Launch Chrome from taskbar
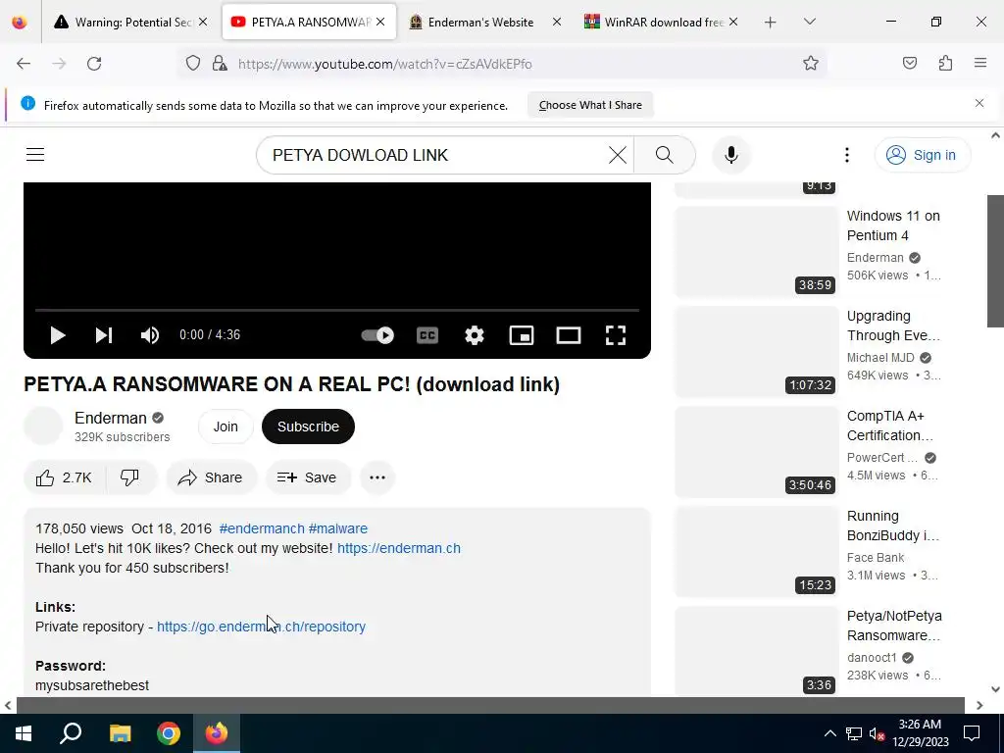The width and height of the screenshot is (1004, 753). 169,733
